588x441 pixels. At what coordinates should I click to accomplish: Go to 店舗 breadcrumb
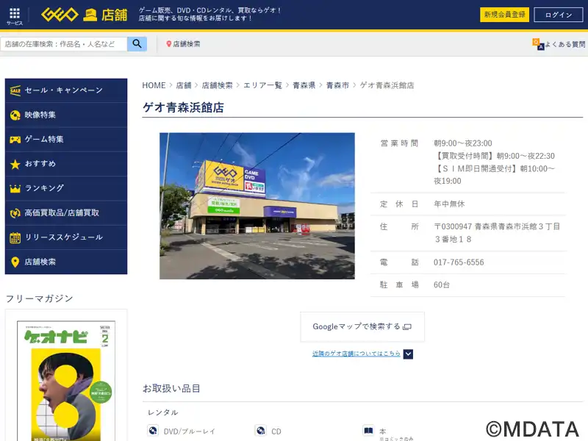[x=184, y=85]
